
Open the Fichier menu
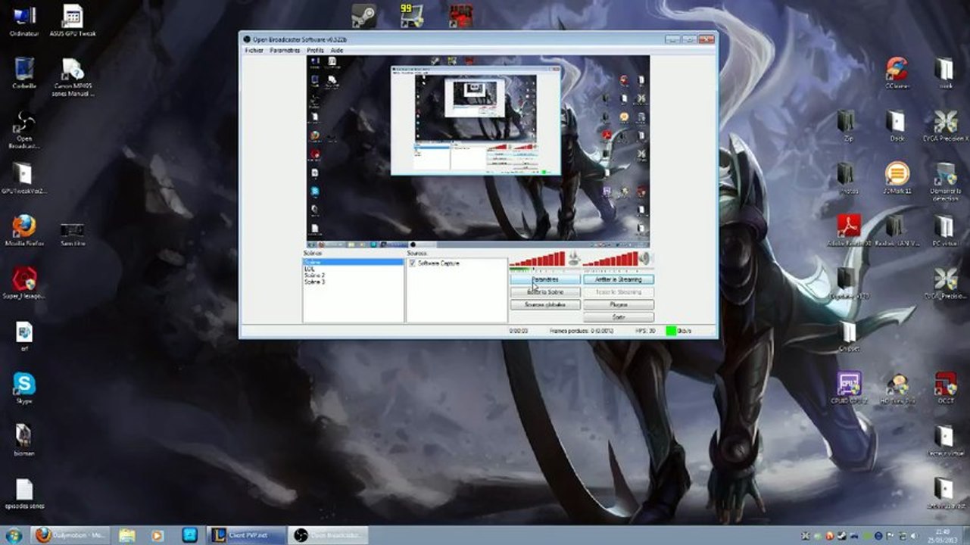(x=254, y=50)
